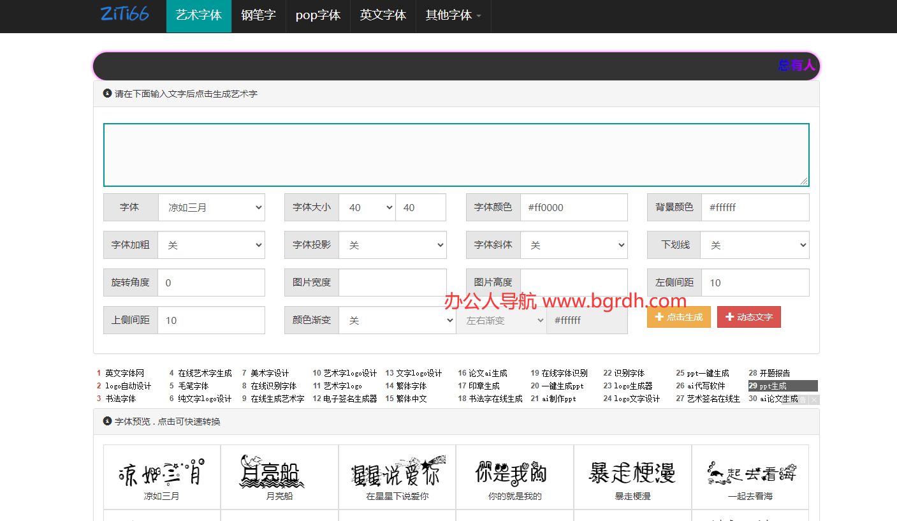Select the 一起去看海 font preview
897x521 pixels.
point(750,477)
